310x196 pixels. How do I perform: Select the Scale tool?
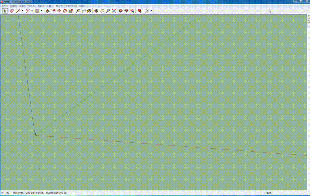coord(71,11)
